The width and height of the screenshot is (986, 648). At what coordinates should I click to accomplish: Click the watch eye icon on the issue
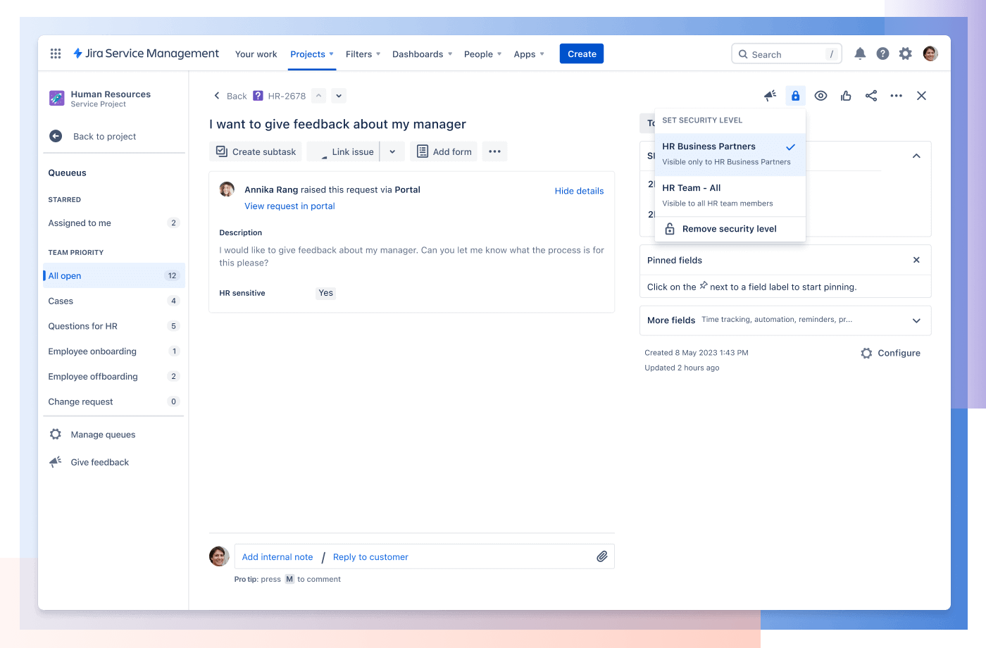pyautogui.click(x=820, y=95)
